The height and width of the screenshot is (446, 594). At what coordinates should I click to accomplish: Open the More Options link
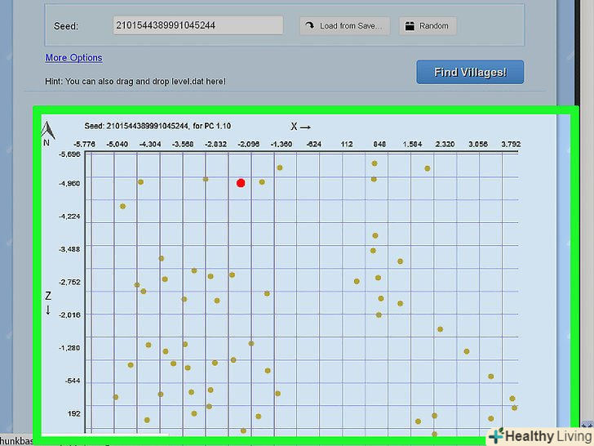(x=73, y=58)
